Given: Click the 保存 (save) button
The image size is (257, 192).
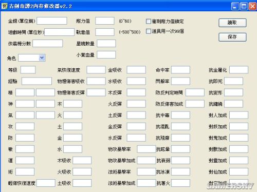Looking at the screenshot, I should pyautogui.click(x=232, y=37).
